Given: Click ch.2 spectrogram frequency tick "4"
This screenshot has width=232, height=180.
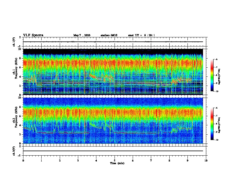Looking at the screenshot, I should click(x=21, y=125).
